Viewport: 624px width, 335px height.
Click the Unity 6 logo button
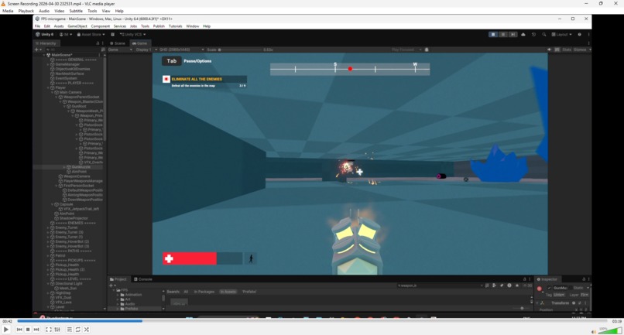[x=45, y=35]
